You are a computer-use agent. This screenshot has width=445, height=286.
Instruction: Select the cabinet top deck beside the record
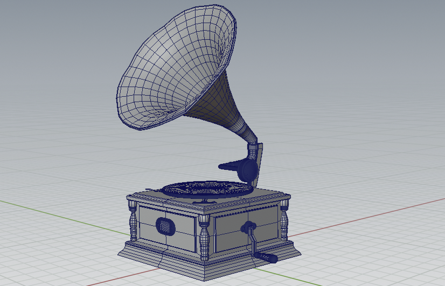click(x=264, y=195)
